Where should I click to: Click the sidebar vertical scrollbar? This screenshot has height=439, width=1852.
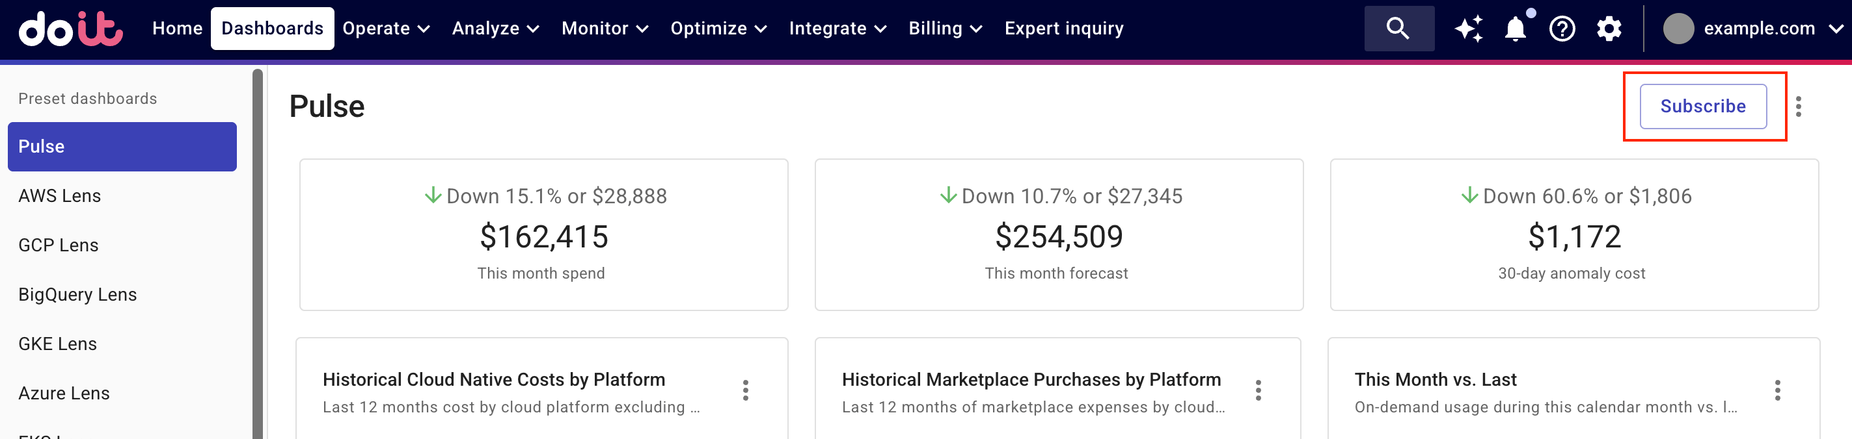pyautogui.click(x=258, y=254)
